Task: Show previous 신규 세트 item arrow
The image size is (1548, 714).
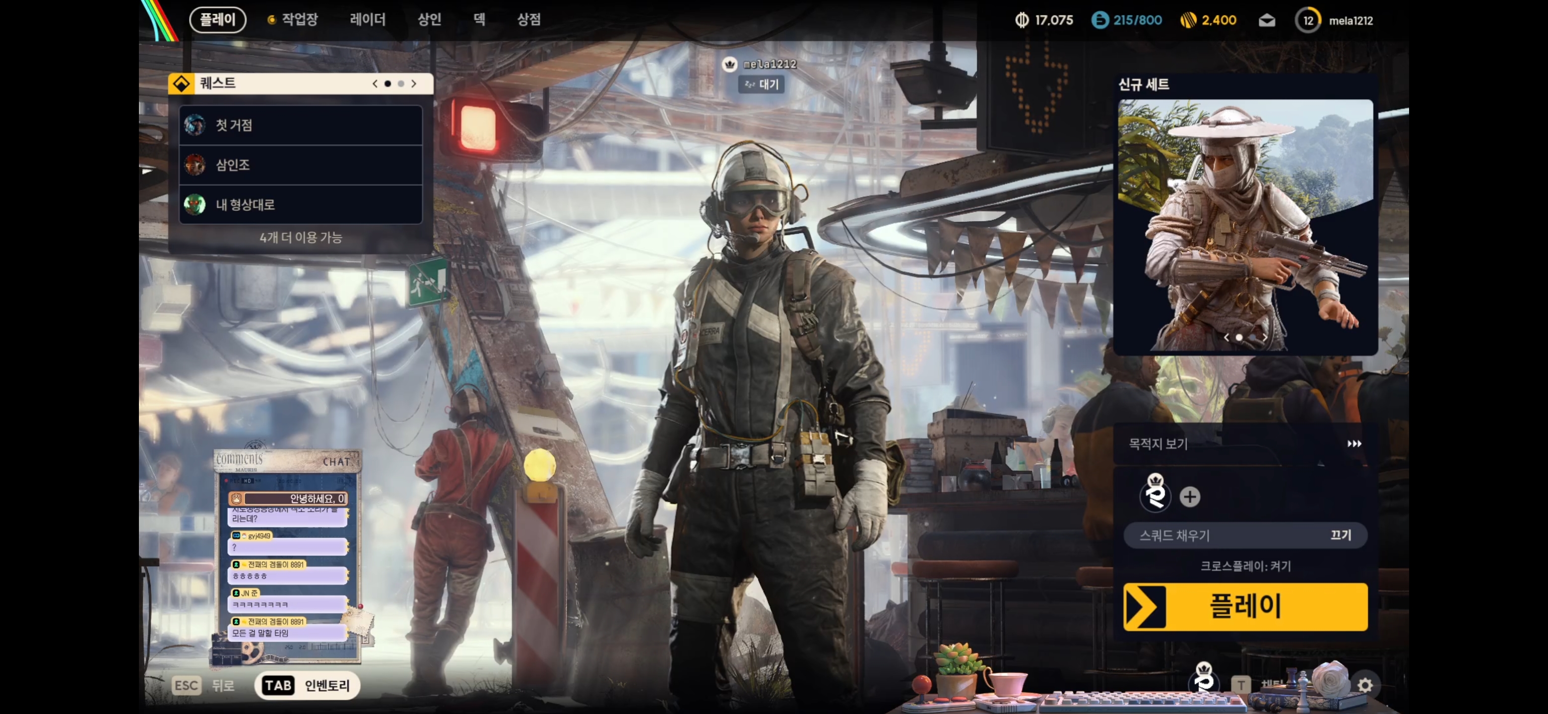Action: pyautogui.click(x=1226, y=338)
